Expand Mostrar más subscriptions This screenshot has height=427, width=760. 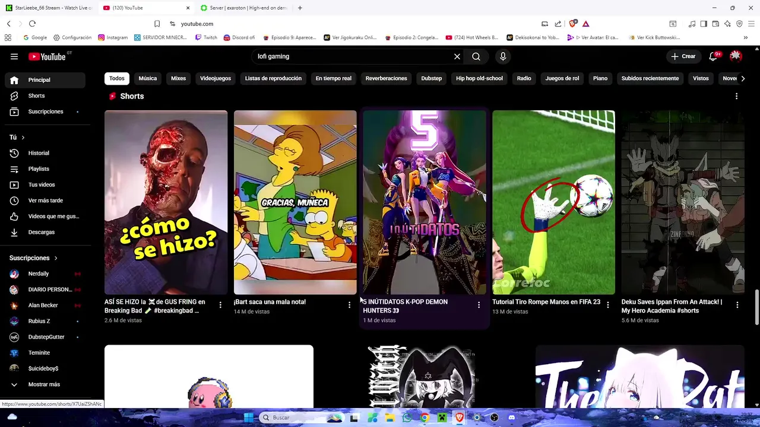click(x=43, y=384)
